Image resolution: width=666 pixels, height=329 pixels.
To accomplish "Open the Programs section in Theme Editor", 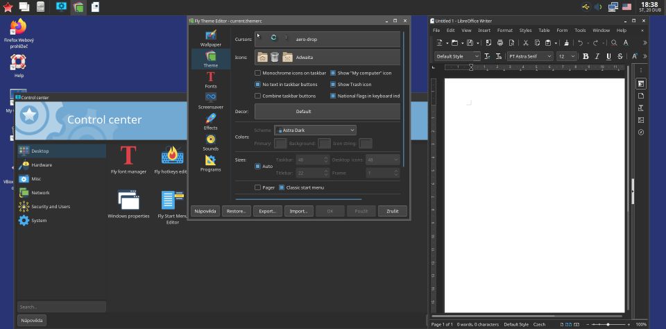I will [211, 163].
